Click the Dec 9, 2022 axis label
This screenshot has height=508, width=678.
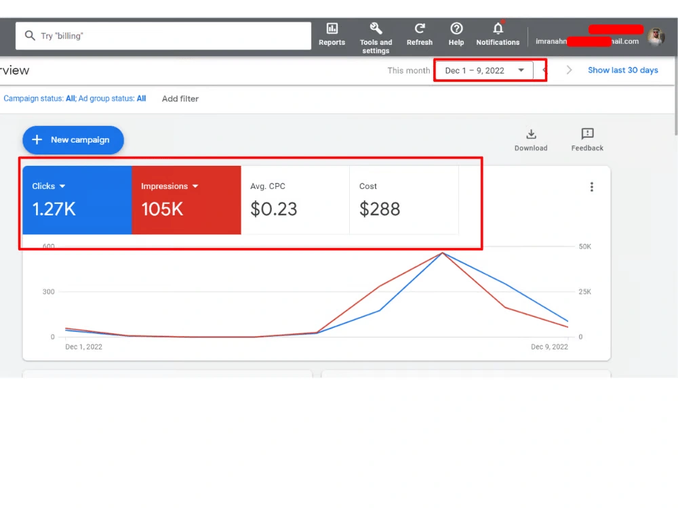549,347
